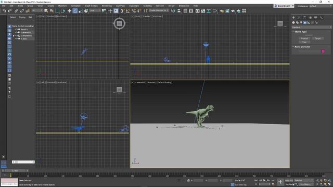Click the Target camera button
Image resolution: width=333 pixels, height=187 pixels.
point(318,38)
